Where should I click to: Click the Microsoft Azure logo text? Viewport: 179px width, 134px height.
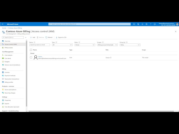click(x=13, y=24)
